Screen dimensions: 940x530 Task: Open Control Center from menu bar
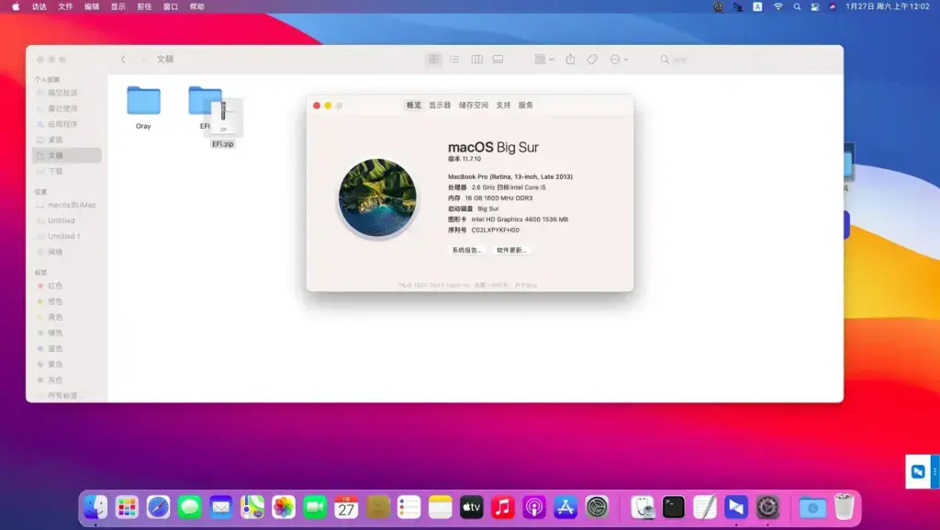pos(815,6)
